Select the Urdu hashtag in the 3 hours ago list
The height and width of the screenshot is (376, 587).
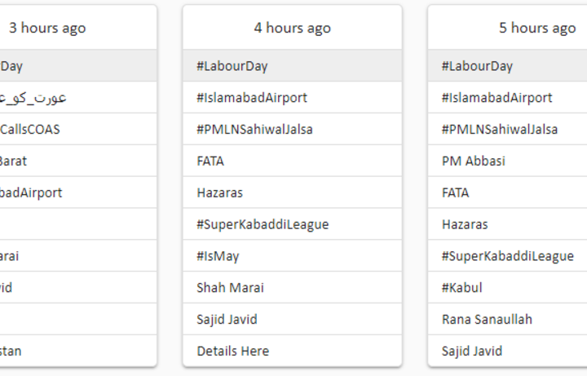click(x=78, y=97)
